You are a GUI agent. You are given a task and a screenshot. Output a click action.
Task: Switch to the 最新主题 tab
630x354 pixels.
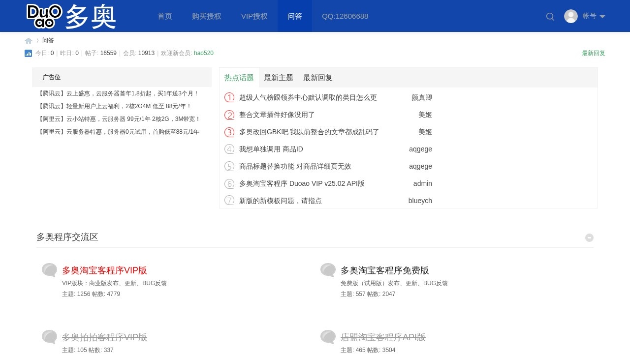click(279, 78)
